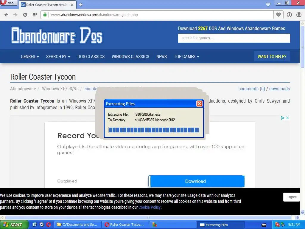Expand the GENRES dropdown
This screenshot has height=229, width=305.
click(x=30, y=57)
